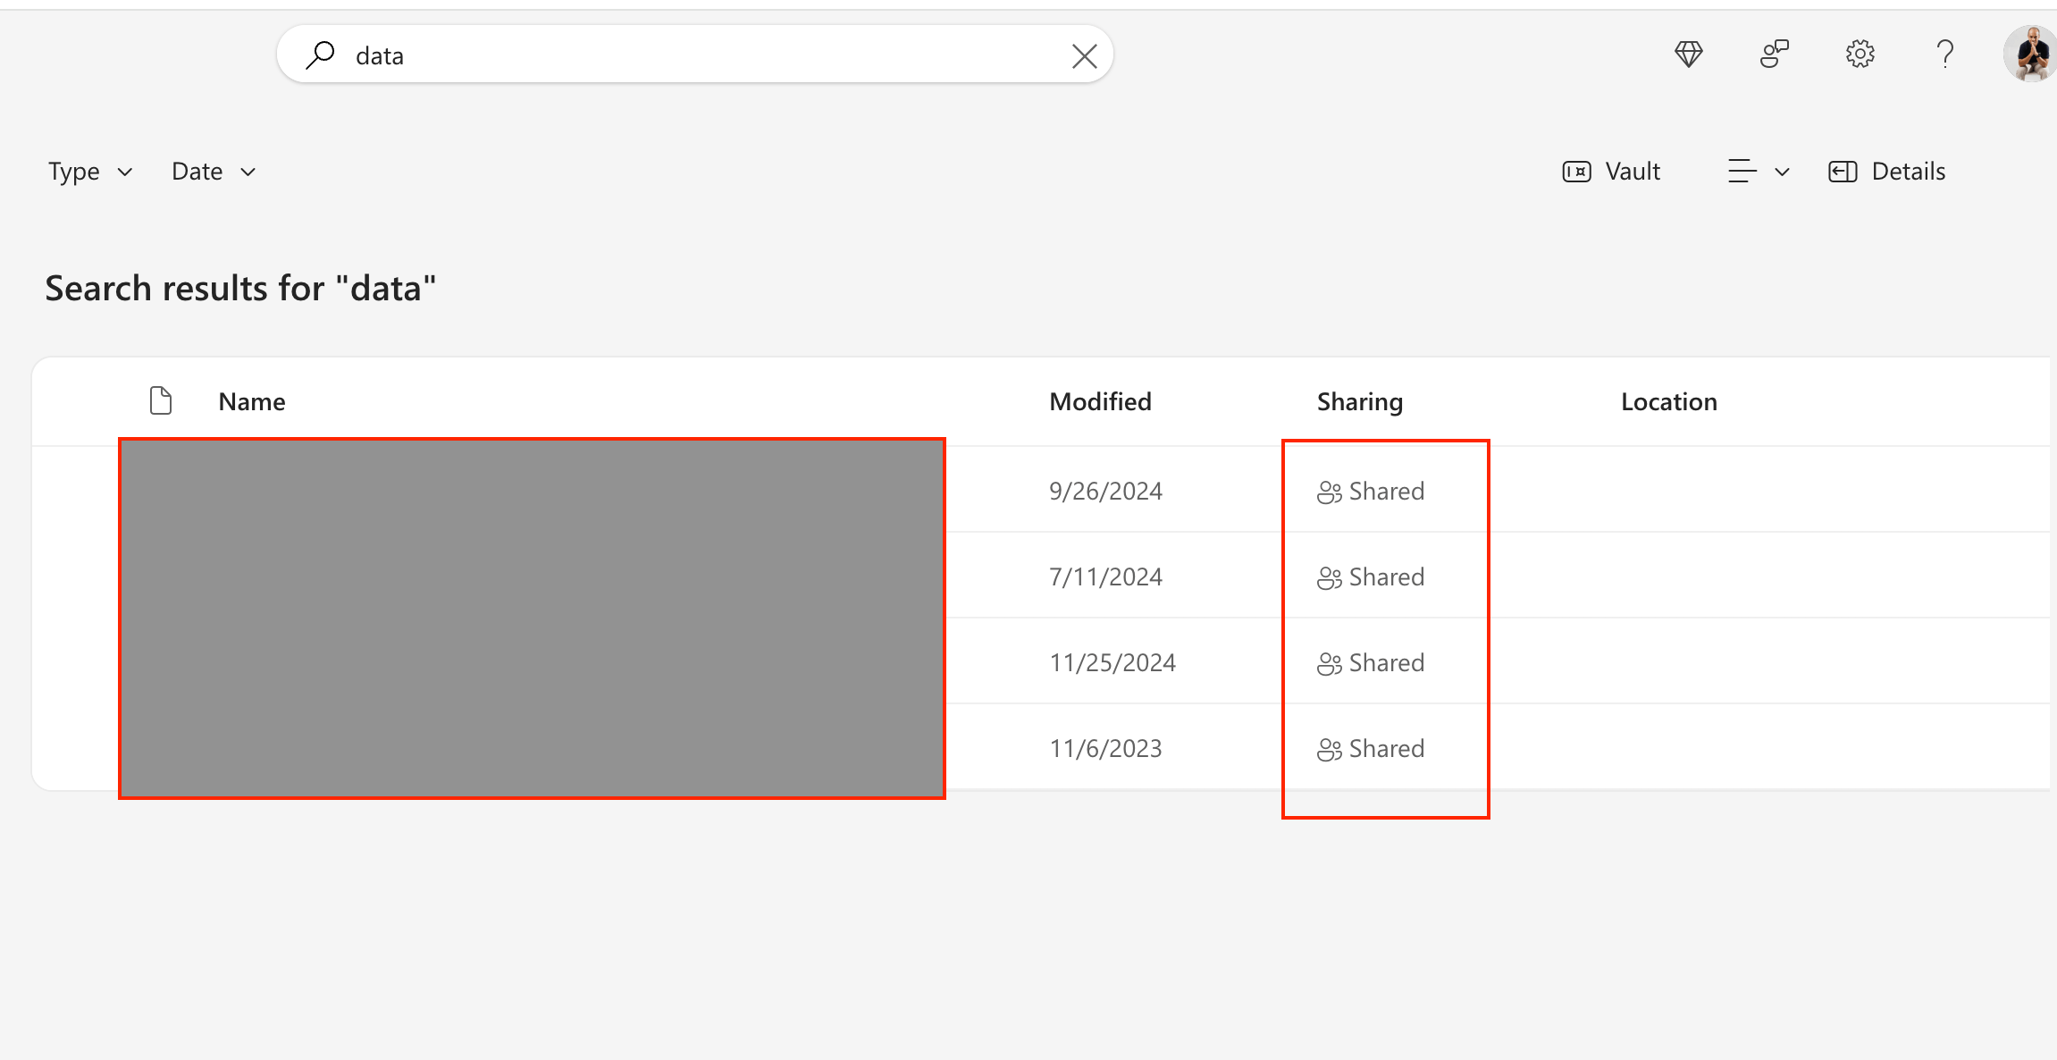Clear the search box with the X
The height and width of the screenshot is (1060, 2057).
(1084, 56)
